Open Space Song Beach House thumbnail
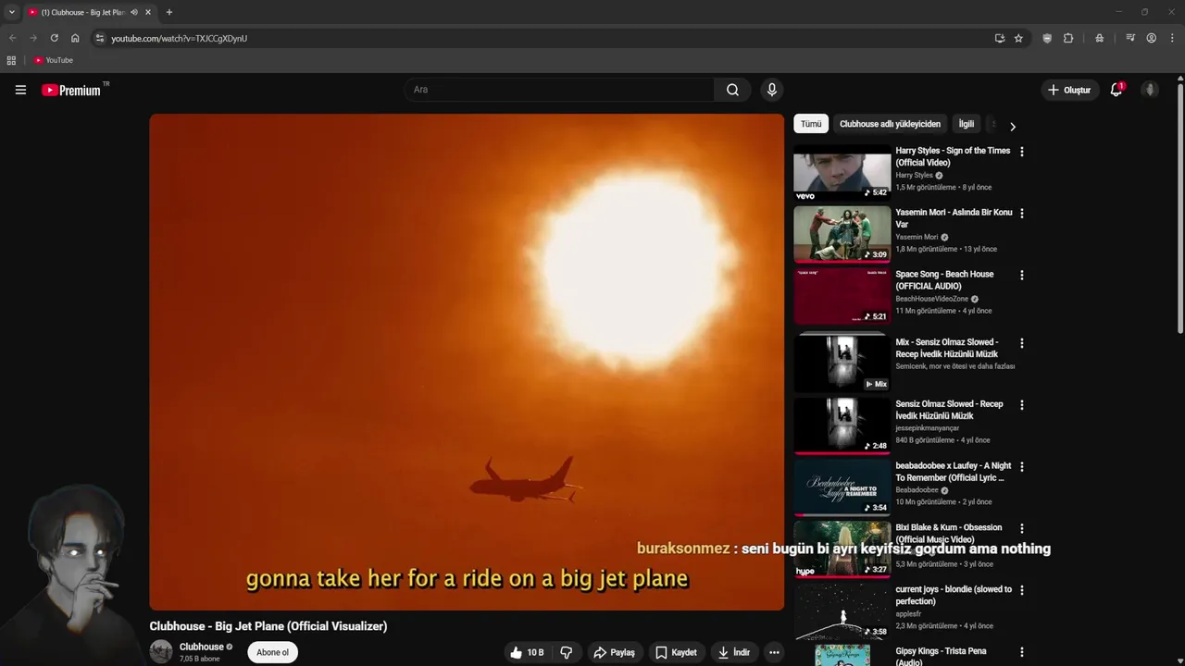The height and width of the screenshot is (666, 1185). click(x=842, y=297)
